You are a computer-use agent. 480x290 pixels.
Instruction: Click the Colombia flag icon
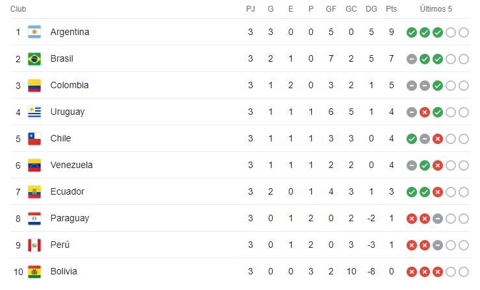tap(34, 86)
